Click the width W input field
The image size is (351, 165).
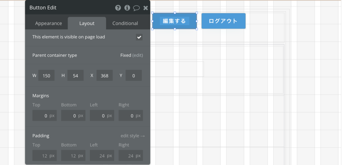click(46, 76)
